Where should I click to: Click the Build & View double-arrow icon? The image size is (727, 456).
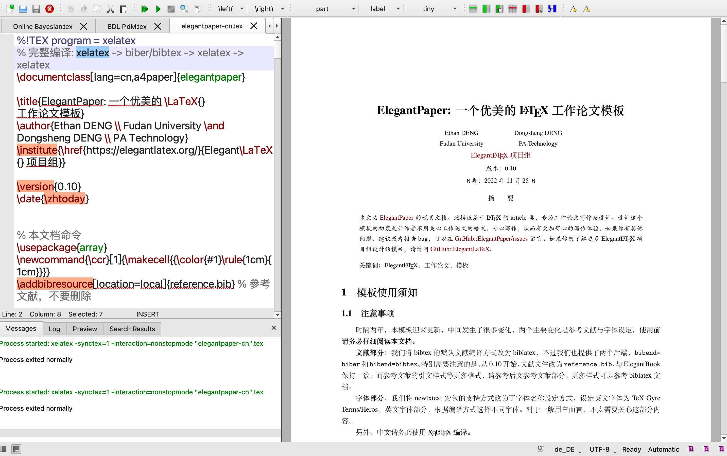[145, 9]
